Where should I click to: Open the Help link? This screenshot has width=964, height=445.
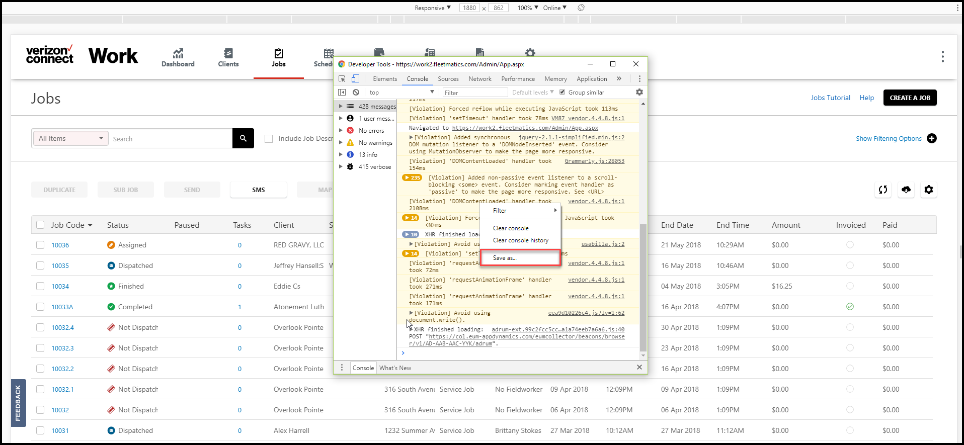point(866,98)
